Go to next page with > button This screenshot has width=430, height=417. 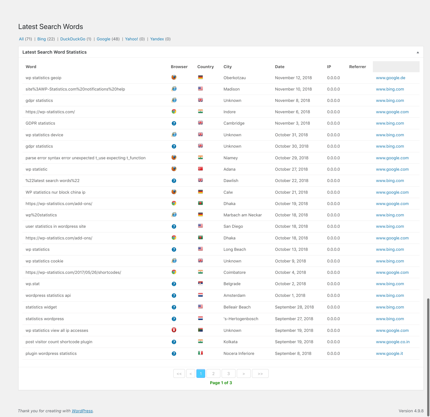tap(243, 373)
